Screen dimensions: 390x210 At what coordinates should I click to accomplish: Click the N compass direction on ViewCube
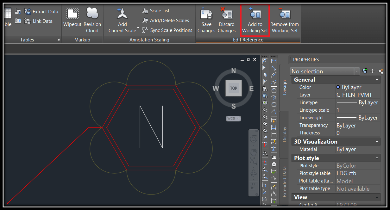[234, 71]
